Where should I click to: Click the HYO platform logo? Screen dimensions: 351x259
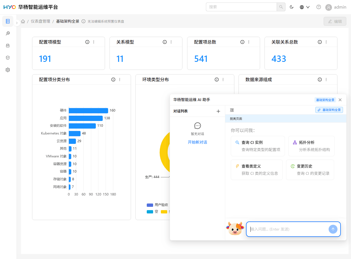[9, 7]
